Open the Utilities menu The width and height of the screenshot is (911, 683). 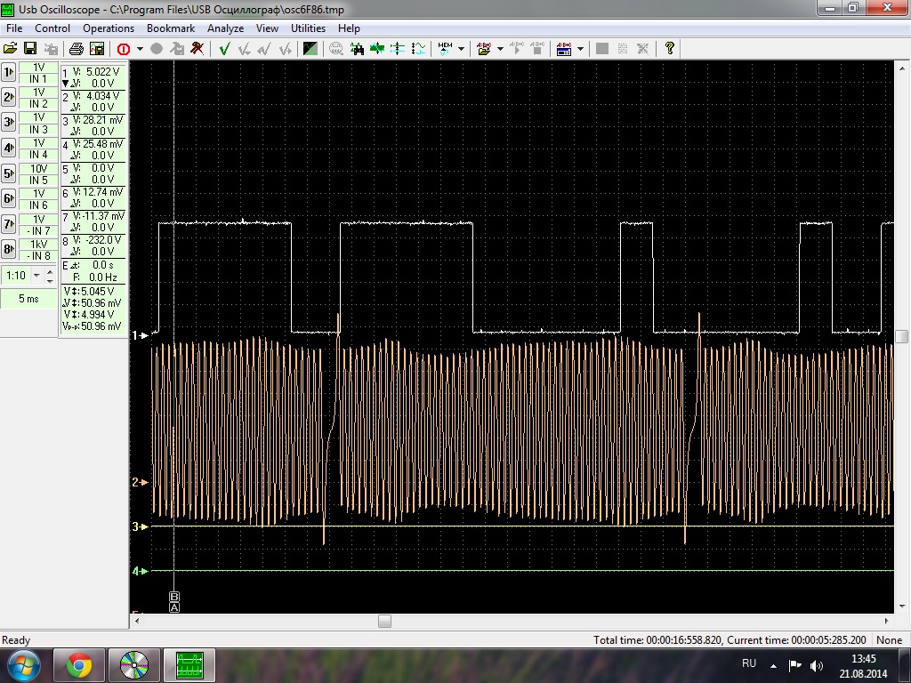[308, 28]
